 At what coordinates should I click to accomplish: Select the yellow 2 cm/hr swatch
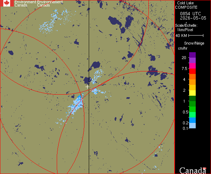pyautogui.click(x=192, y=93)
